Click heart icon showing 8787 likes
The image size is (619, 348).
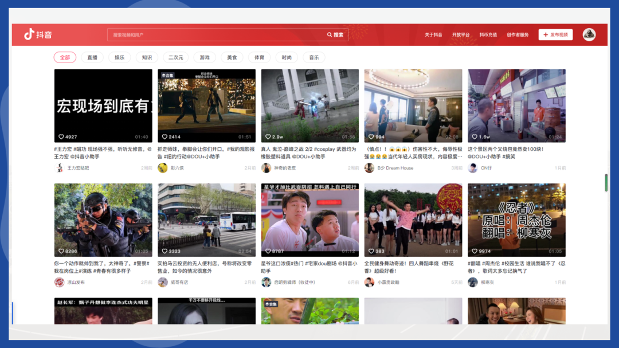click(268, 251)
